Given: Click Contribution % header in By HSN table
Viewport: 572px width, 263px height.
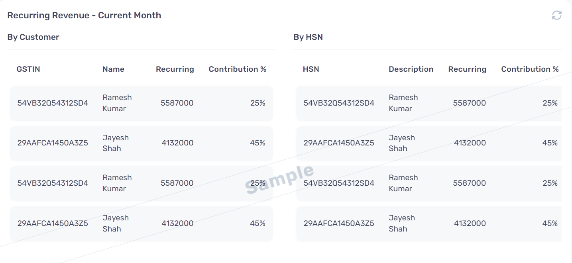Looking at the screenshot, I should pyautogui.click(x=530, y=69).
